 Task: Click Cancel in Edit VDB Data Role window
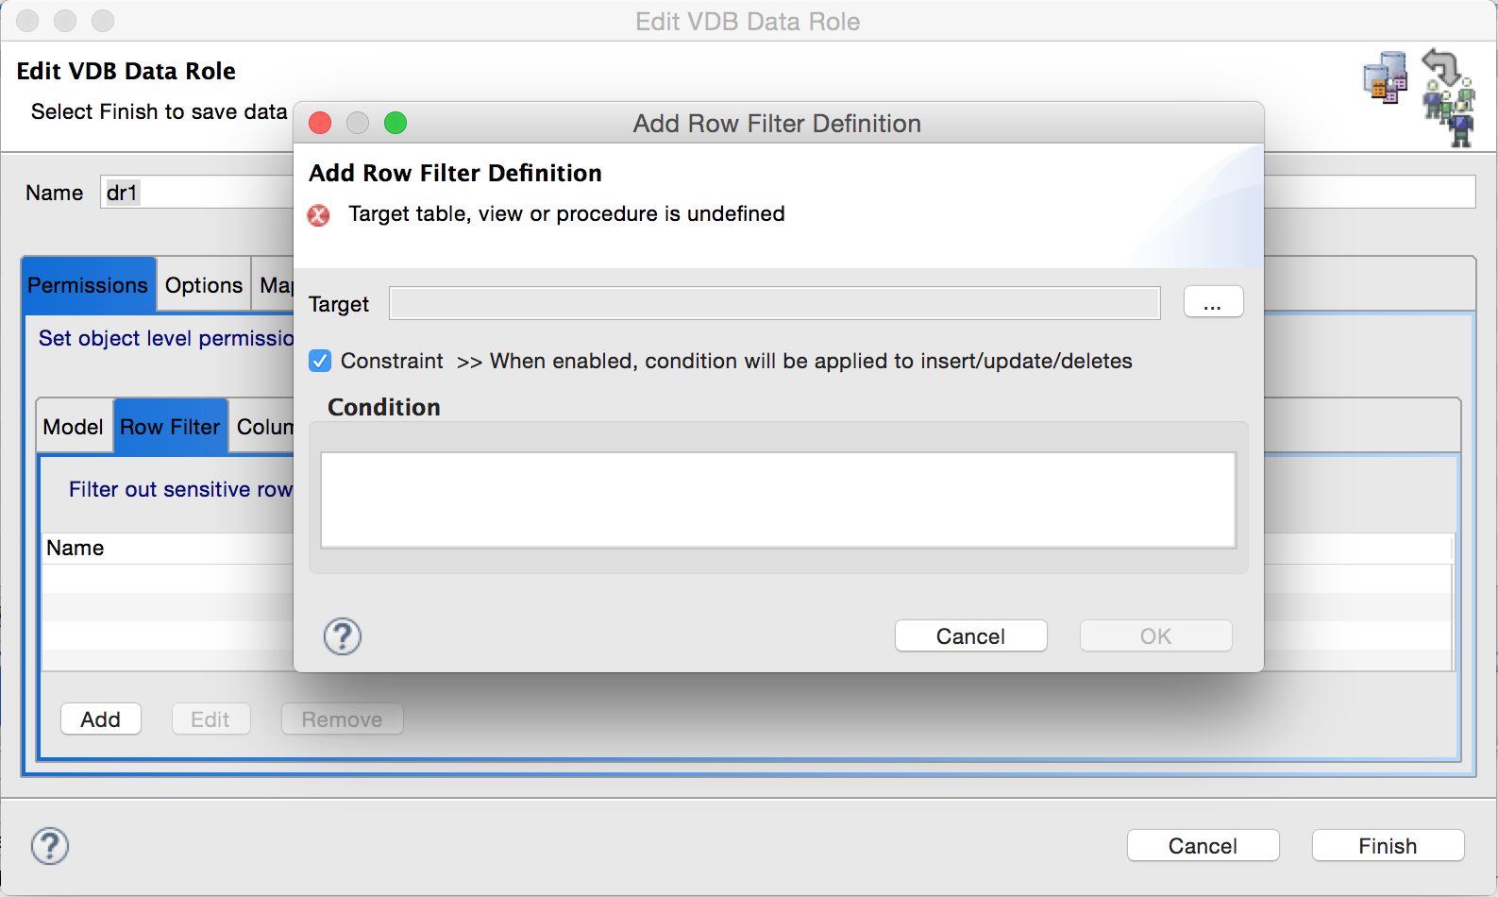pos(1203,845)
